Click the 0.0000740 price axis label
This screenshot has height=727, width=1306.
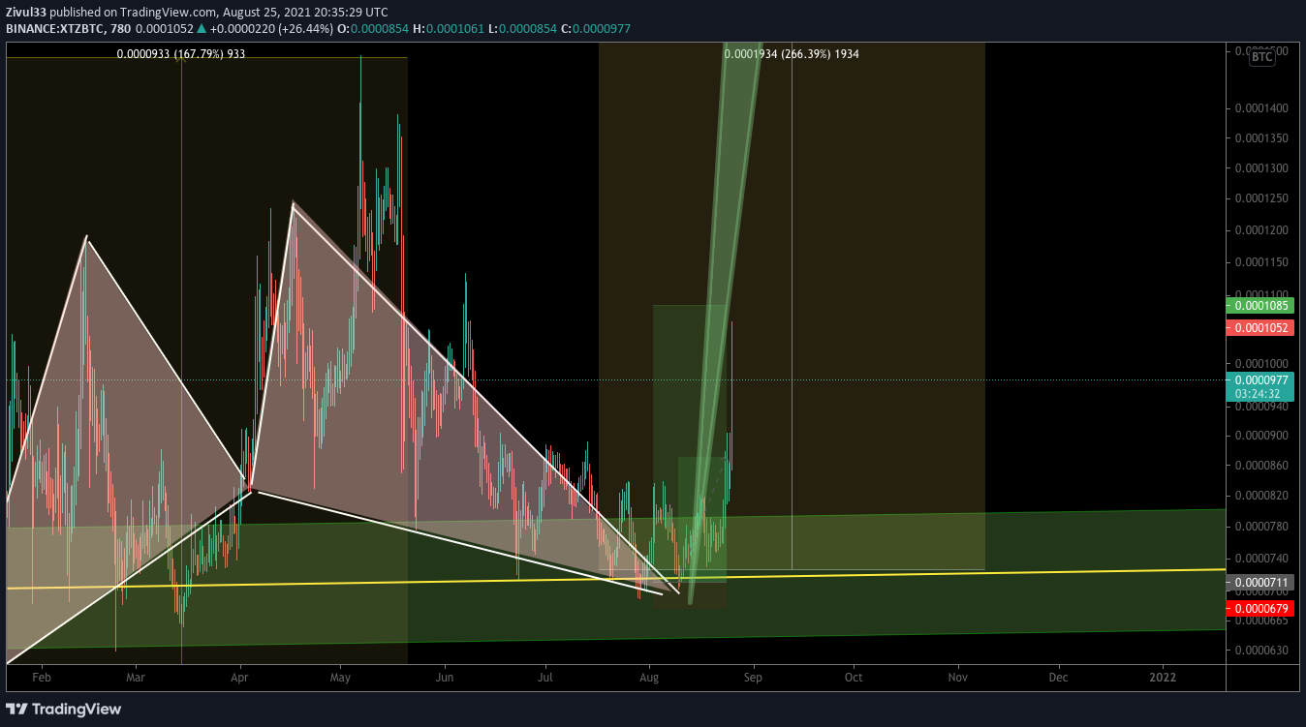click(x=1261, y=559)
